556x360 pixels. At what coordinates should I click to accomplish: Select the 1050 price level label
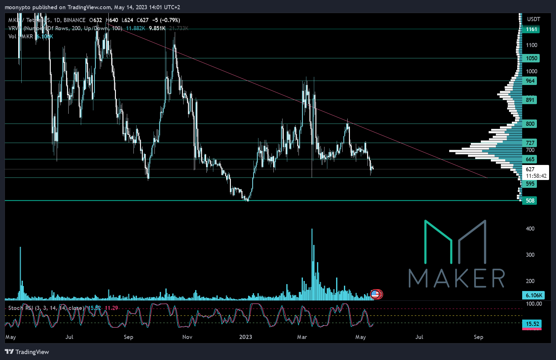531,58
